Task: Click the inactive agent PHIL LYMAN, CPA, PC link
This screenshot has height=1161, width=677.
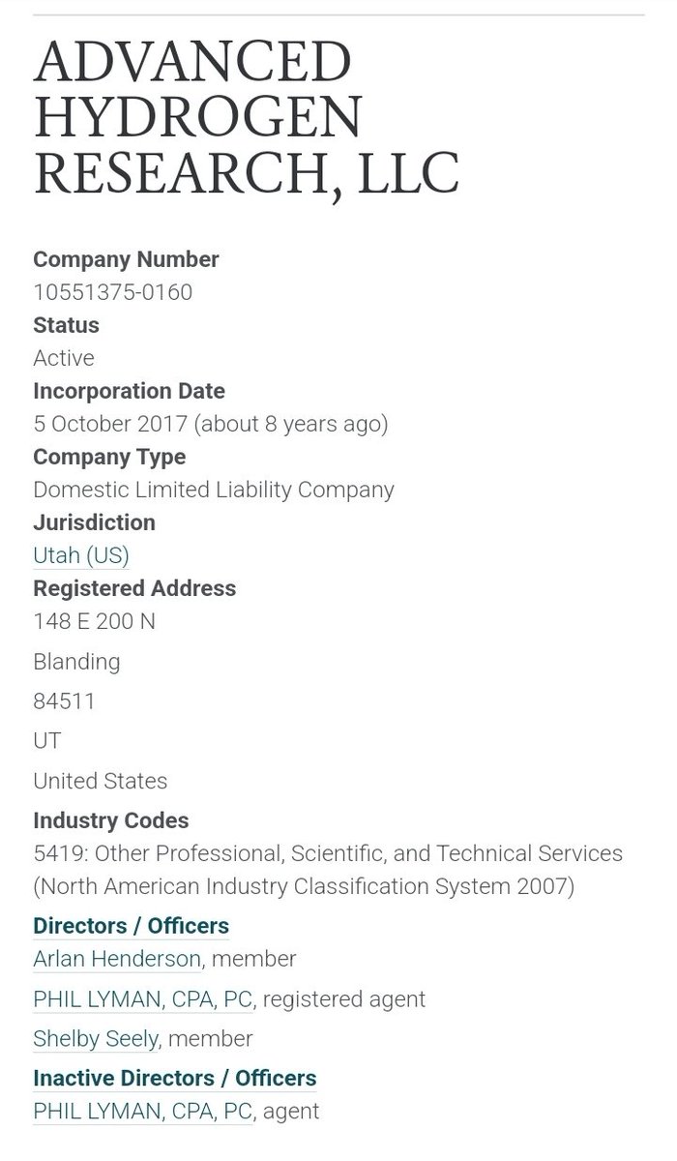Action: [143, 1112]
